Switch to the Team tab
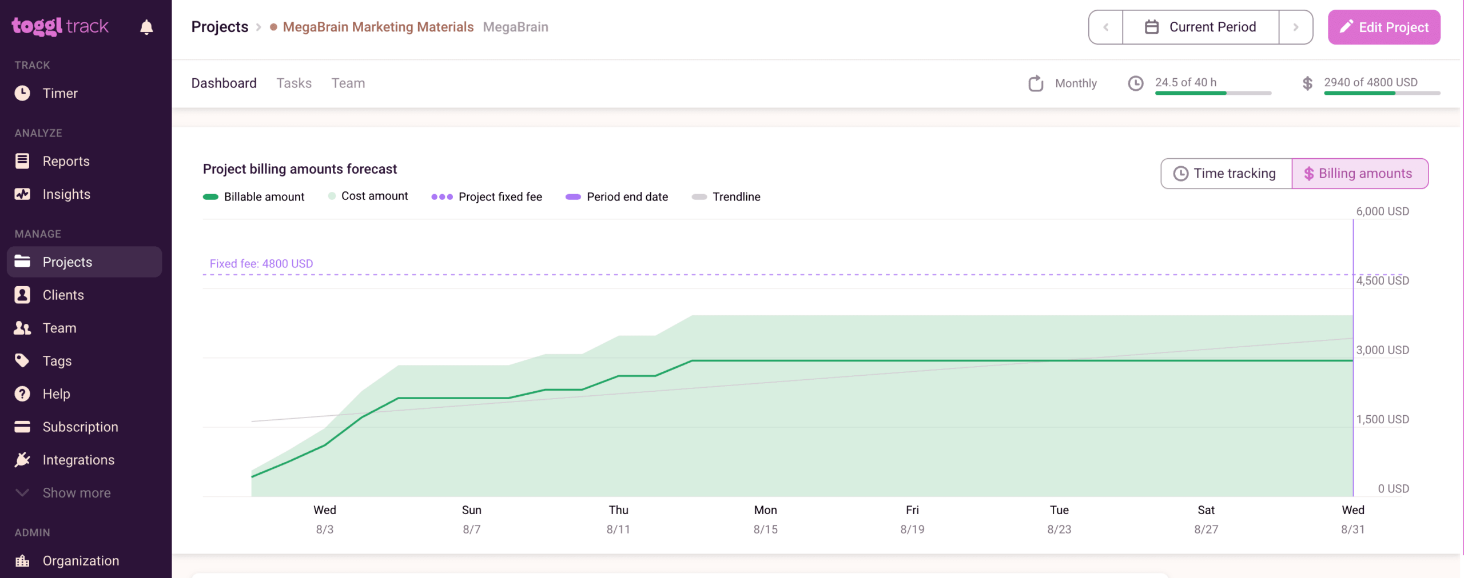This screenshot has width=1464, height=578. click(x=348, y=83)
